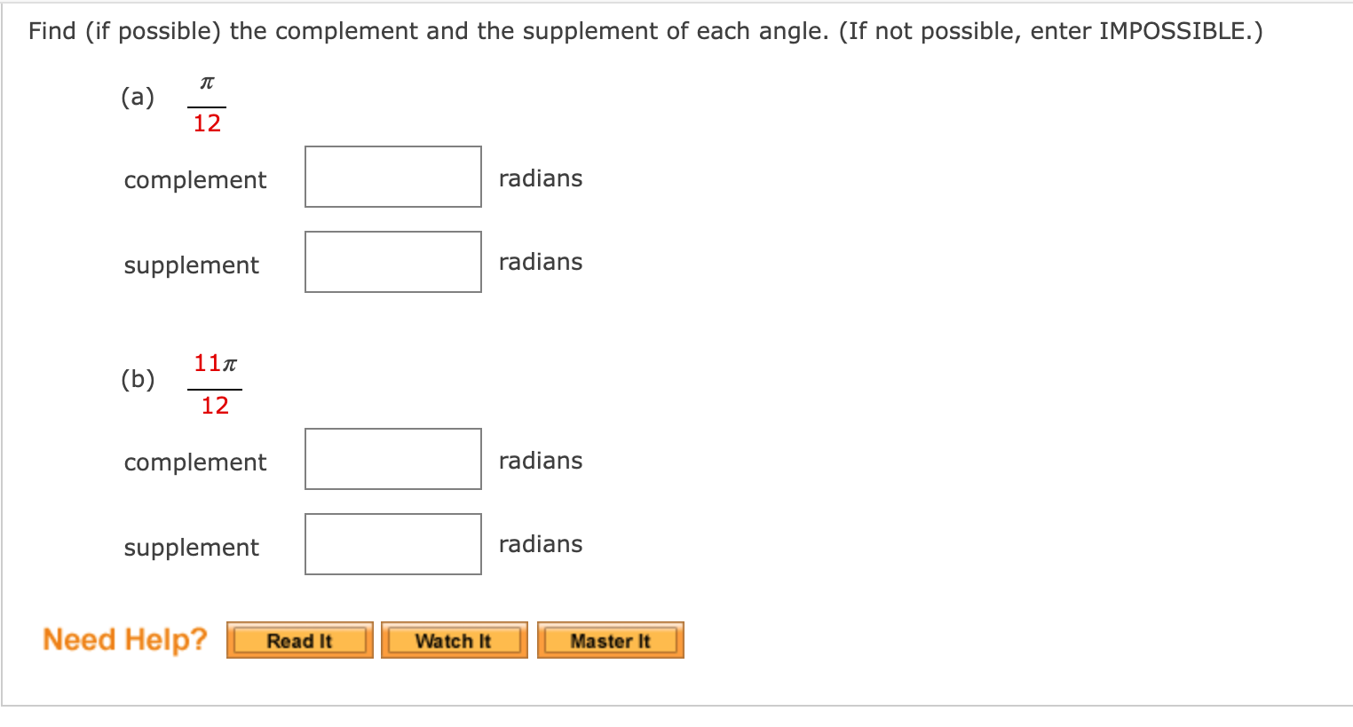
Task: Click the radians label beside part (b) supplement
Action: point(540,543)
